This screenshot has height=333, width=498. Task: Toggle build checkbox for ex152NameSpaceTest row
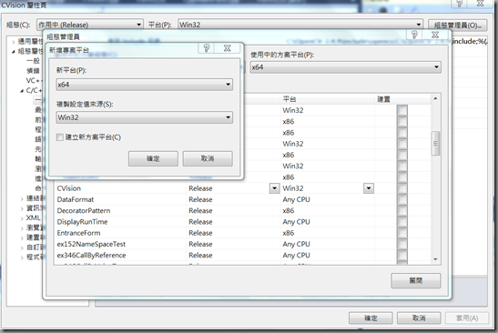(x=402, y=244)
